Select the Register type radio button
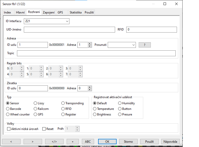 click(63, 114)
